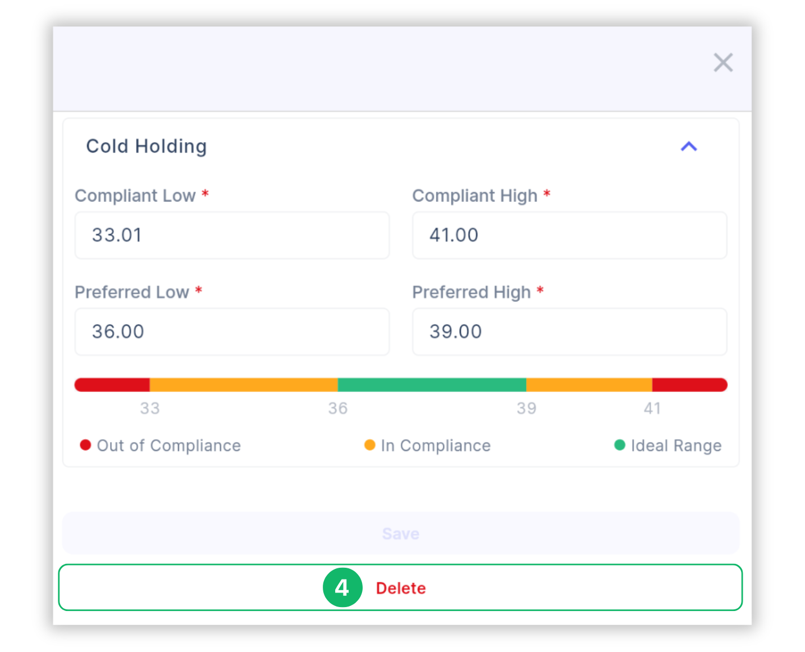Click the orange segment between 39 and 41
Screen dimensions: 805x652
(589, 385)
